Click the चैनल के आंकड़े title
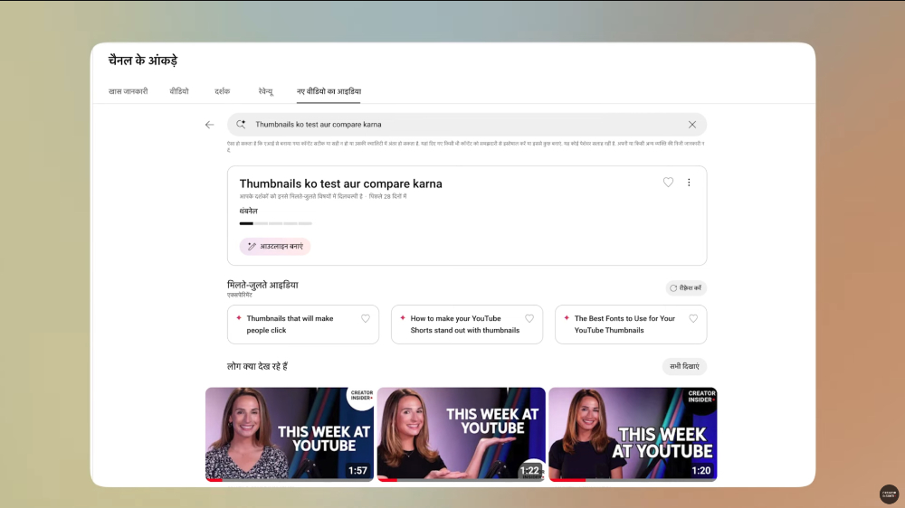Screen dimensions: 905x508 point(143,60)
